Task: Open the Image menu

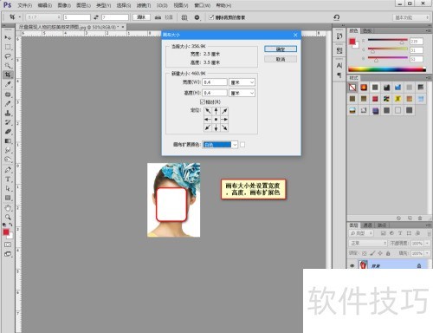Action: tap(64, 5)
